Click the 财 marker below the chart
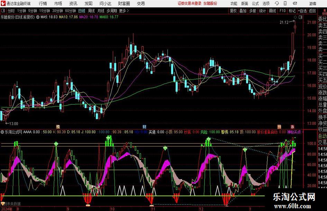 pos(144,126)
